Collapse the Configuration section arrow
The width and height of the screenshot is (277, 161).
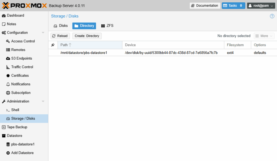coord(43,33)
